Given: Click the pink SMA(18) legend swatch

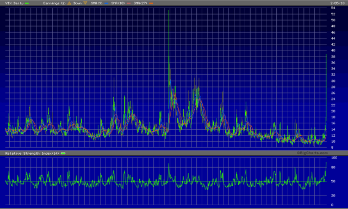Looking at the screenshot, I should pos(129,3).
